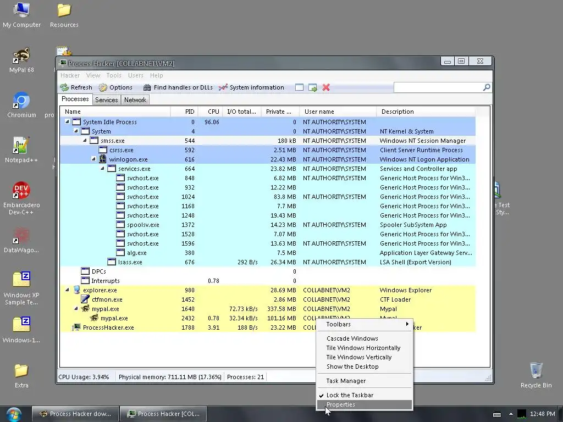Image resolution: width=563 pixels, height=422 pixels.
Task: Click the keyboard icon in system tray
Action: 497,414
